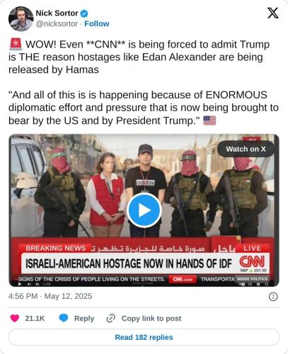The height and width of the screenshot is (354, 288).
Task: Click the Reply text label
Action: click(84, 319)
